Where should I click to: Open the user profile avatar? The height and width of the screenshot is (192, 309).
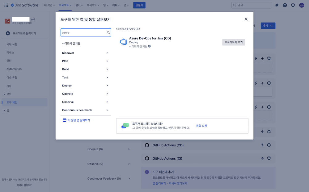click(302, 5)
